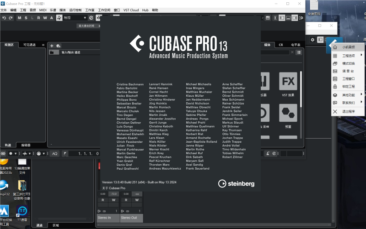Click the on-screen keyboard icon in top toolbar
The width and height of the screenshot is (366, 229).
point(268,18)
